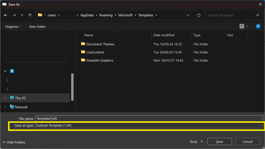265x149 pixels.
Task: Open the help question mark icon
Action: [258, 26]
